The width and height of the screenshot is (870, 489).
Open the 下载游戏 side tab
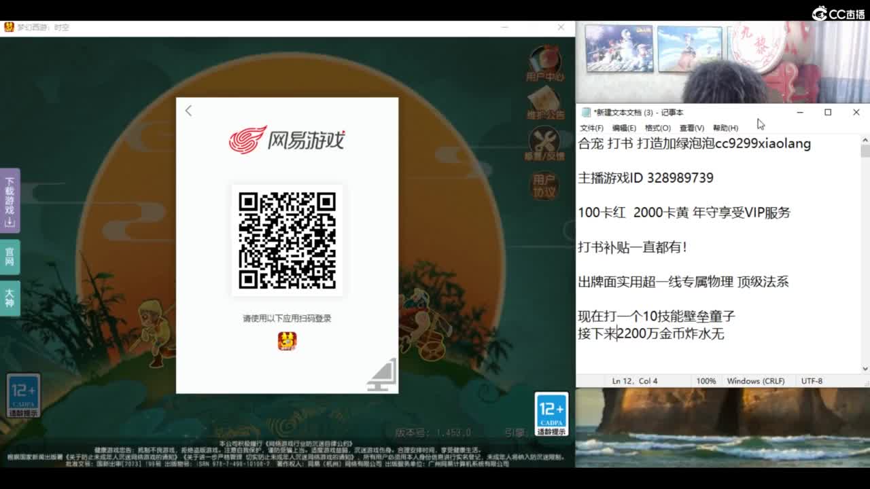pos(10,201)
